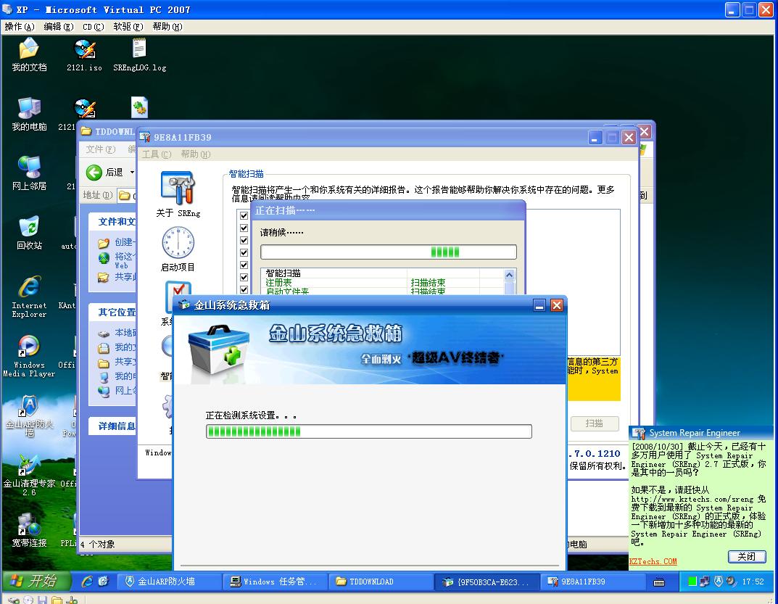Follow the KZTechs.COM link in popup

(x=653, y=561)
